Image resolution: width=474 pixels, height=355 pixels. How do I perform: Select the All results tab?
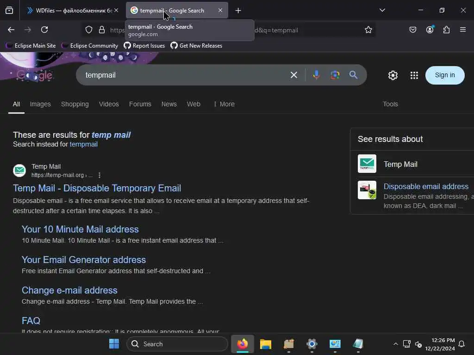tap(16, 104)
